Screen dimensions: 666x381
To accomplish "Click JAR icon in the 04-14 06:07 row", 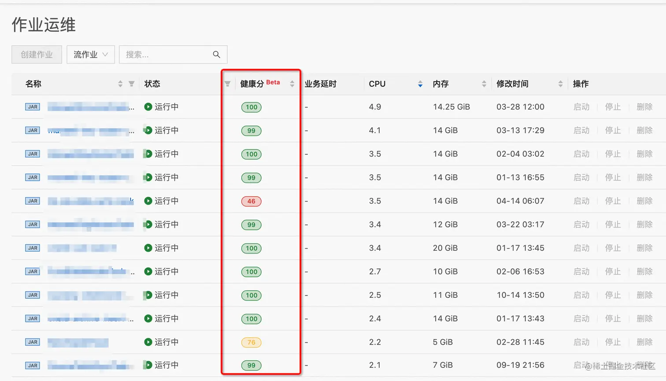I will 33,201.
